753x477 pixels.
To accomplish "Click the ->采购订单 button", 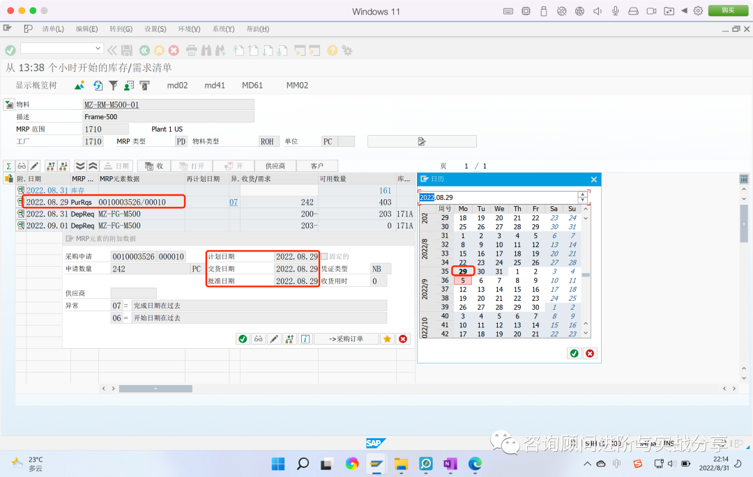I will pyautogui.click(x=347, y=339).
